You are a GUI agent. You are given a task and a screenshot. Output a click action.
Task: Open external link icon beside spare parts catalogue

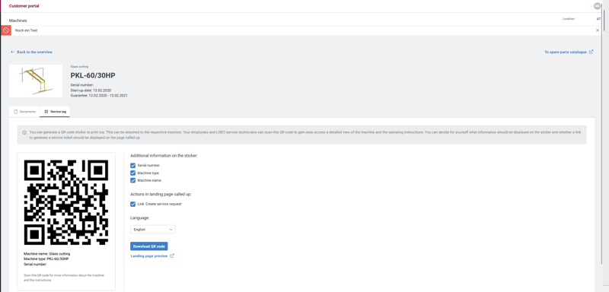point(591,52)
